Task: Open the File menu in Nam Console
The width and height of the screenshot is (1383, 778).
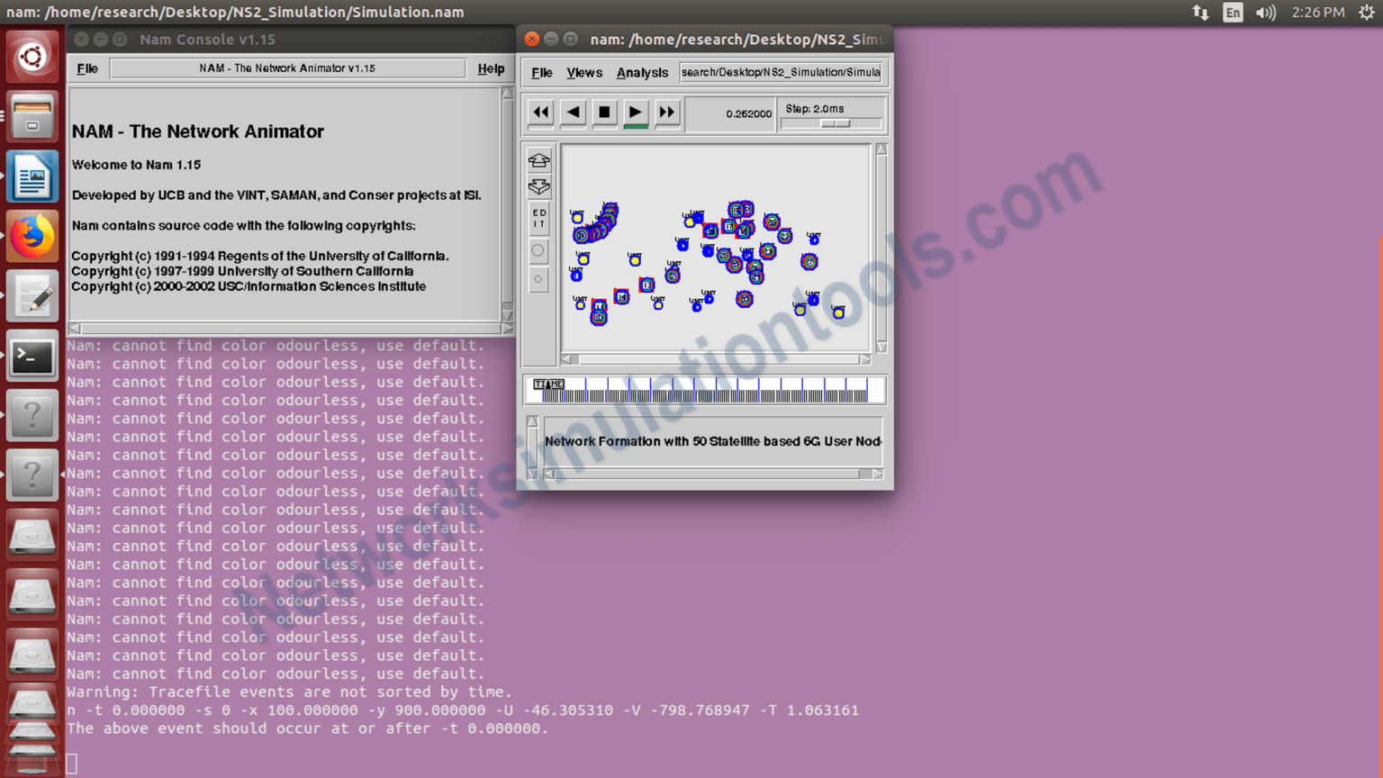Action: (x=86, y=68)
